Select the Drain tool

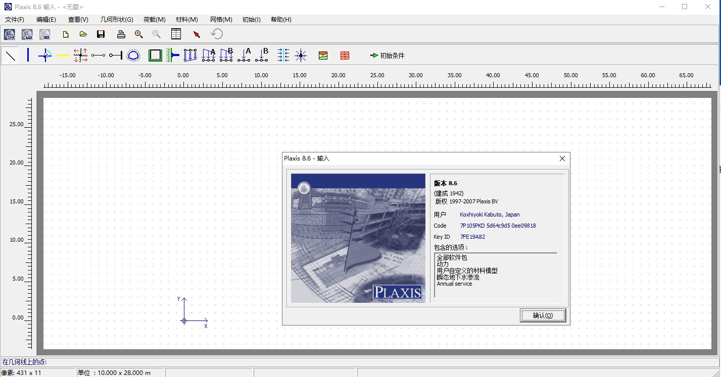click(283, 55)
